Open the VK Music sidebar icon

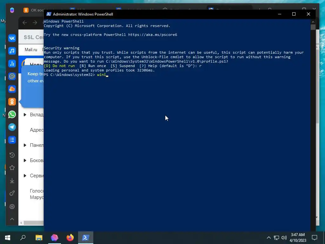tap(12, 51)
